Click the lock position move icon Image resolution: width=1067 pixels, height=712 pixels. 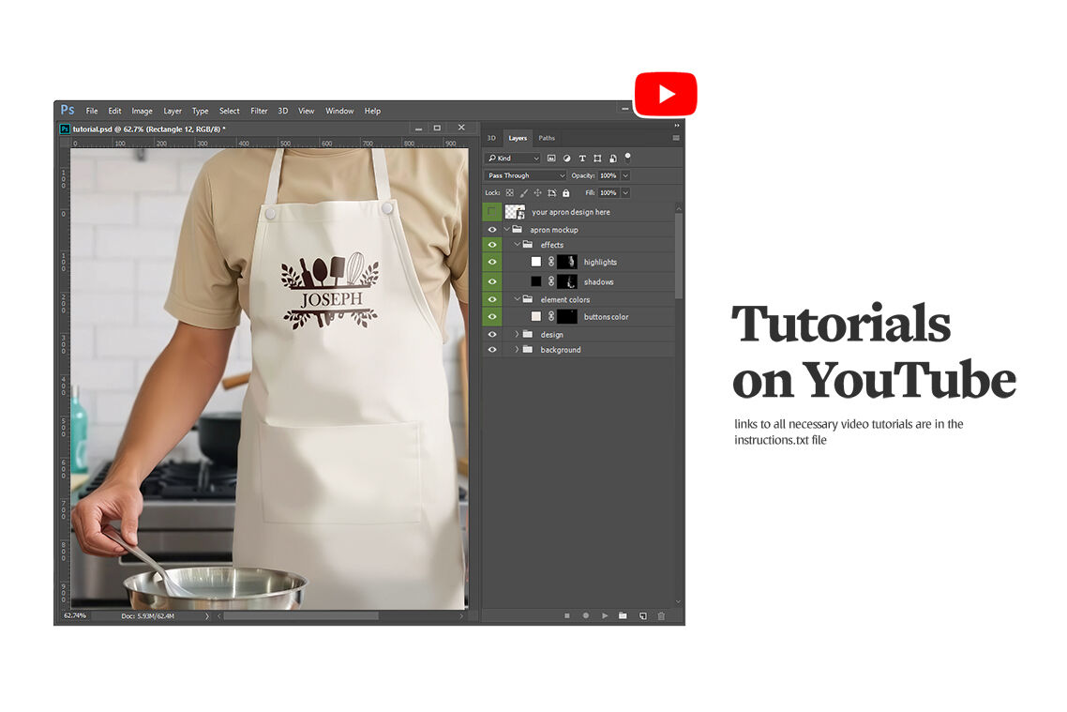[537, 193]
